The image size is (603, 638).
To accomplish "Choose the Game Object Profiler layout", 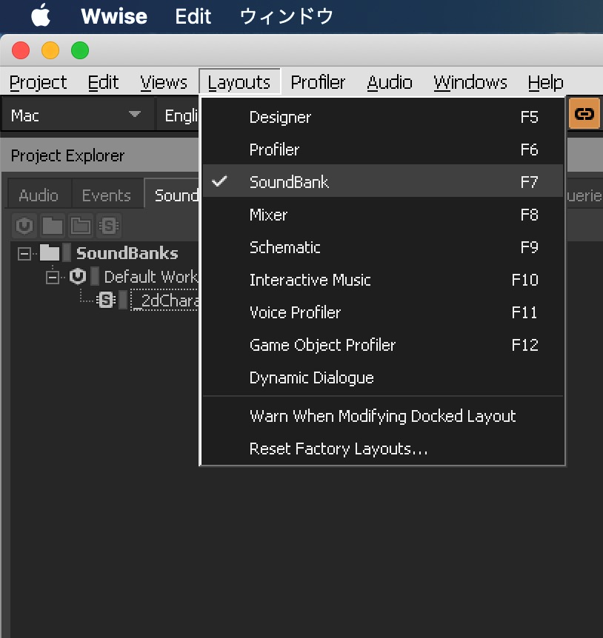I will 383,345.
